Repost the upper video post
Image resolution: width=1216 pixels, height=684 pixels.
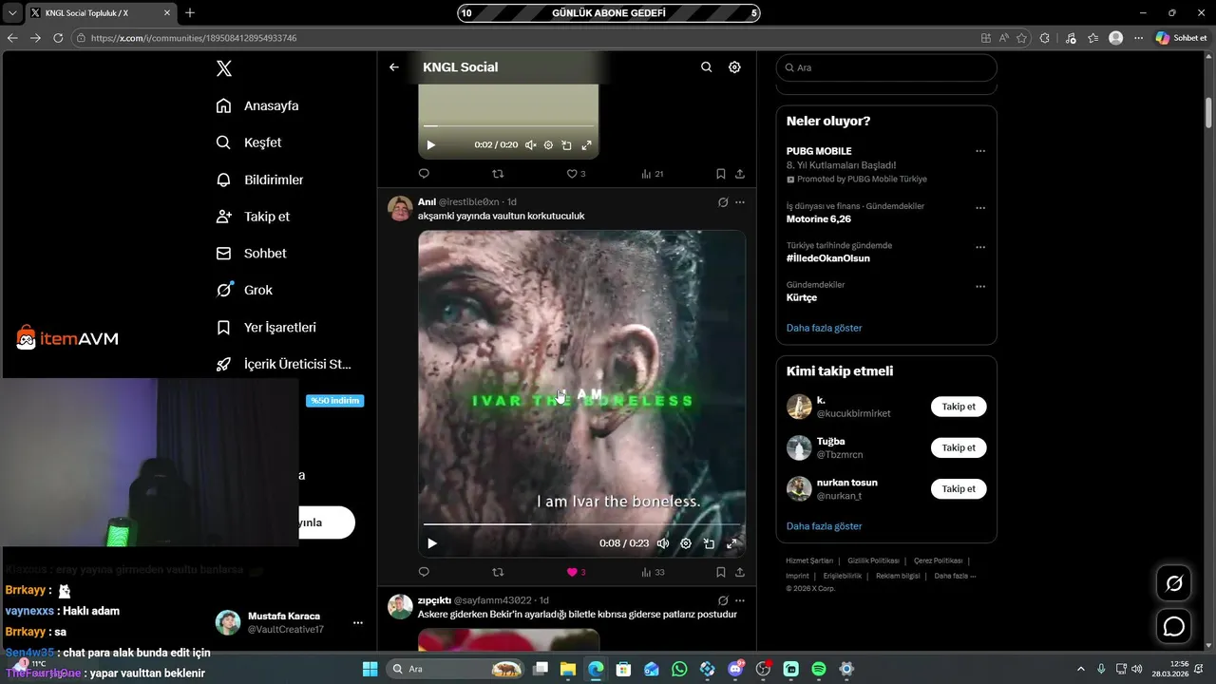click(x=498, y=174)
